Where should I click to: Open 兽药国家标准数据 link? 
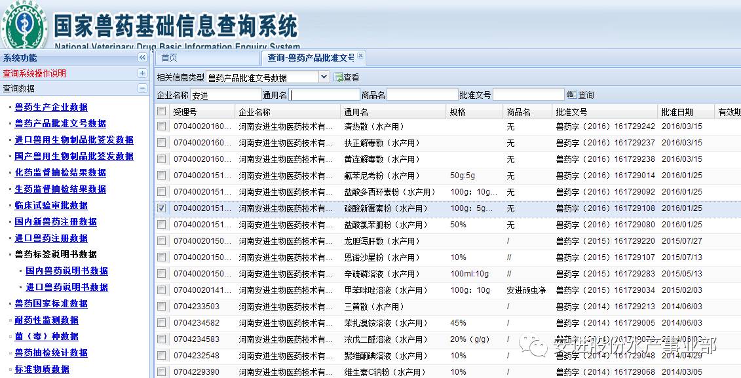tap(51, 303)
